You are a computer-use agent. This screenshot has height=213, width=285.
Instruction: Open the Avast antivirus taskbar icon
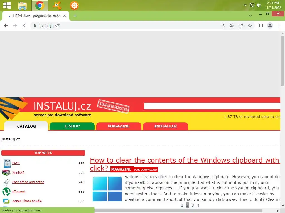[57, 6]
